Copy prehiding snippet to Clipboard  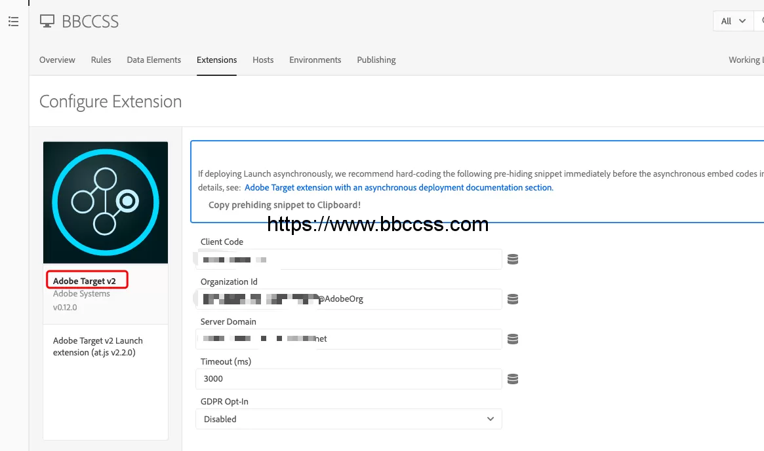point(285,205)
